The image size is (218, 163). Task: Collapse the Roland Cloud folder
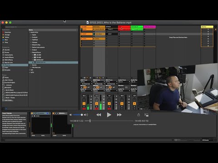31,53
